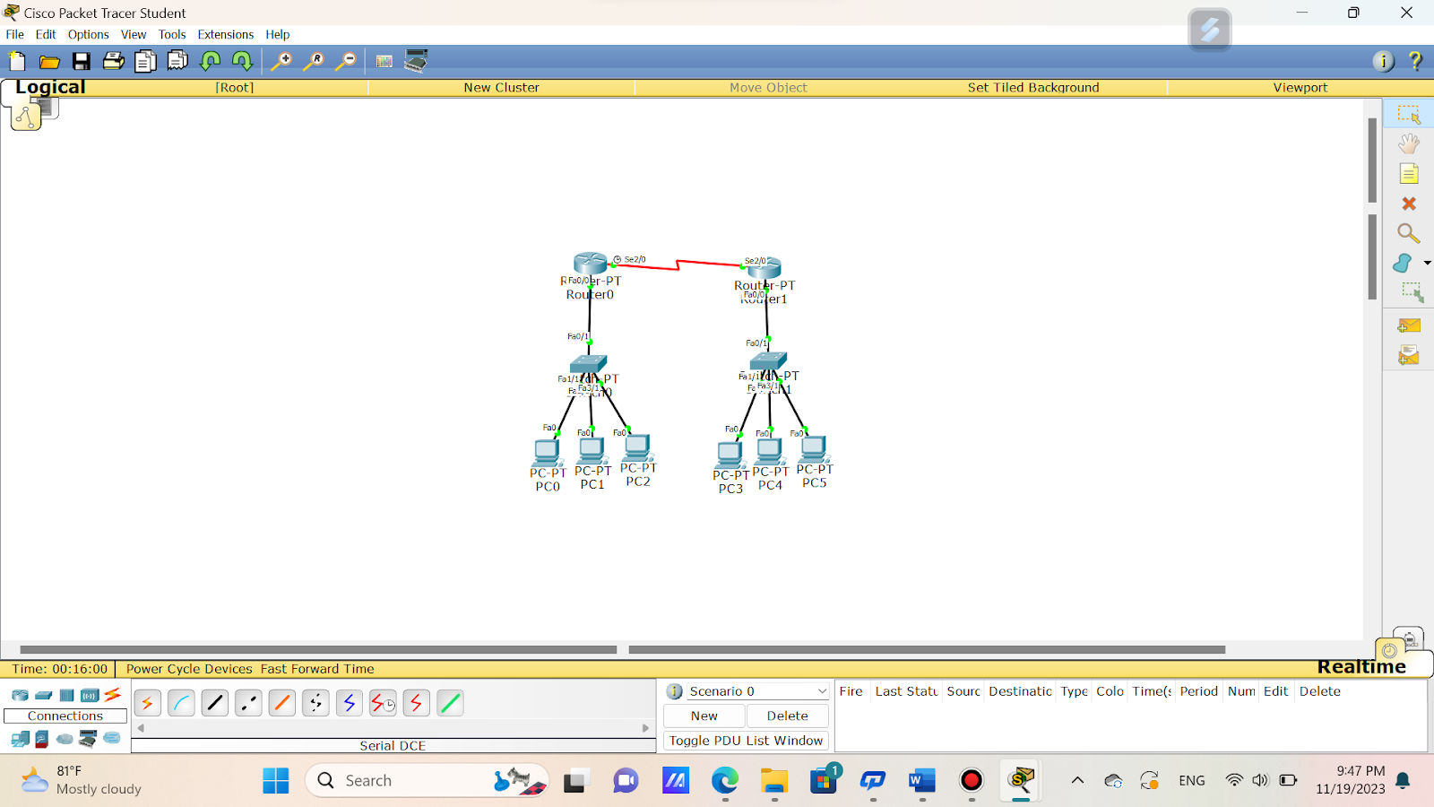This screenshot has width=1434, height=807.
Task: Open the Tools menu
Action: 172,34
